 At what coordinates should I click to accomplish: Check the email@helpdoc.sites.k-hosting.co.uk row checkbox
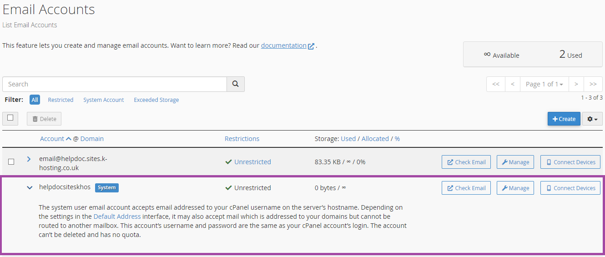click(11, 161)
